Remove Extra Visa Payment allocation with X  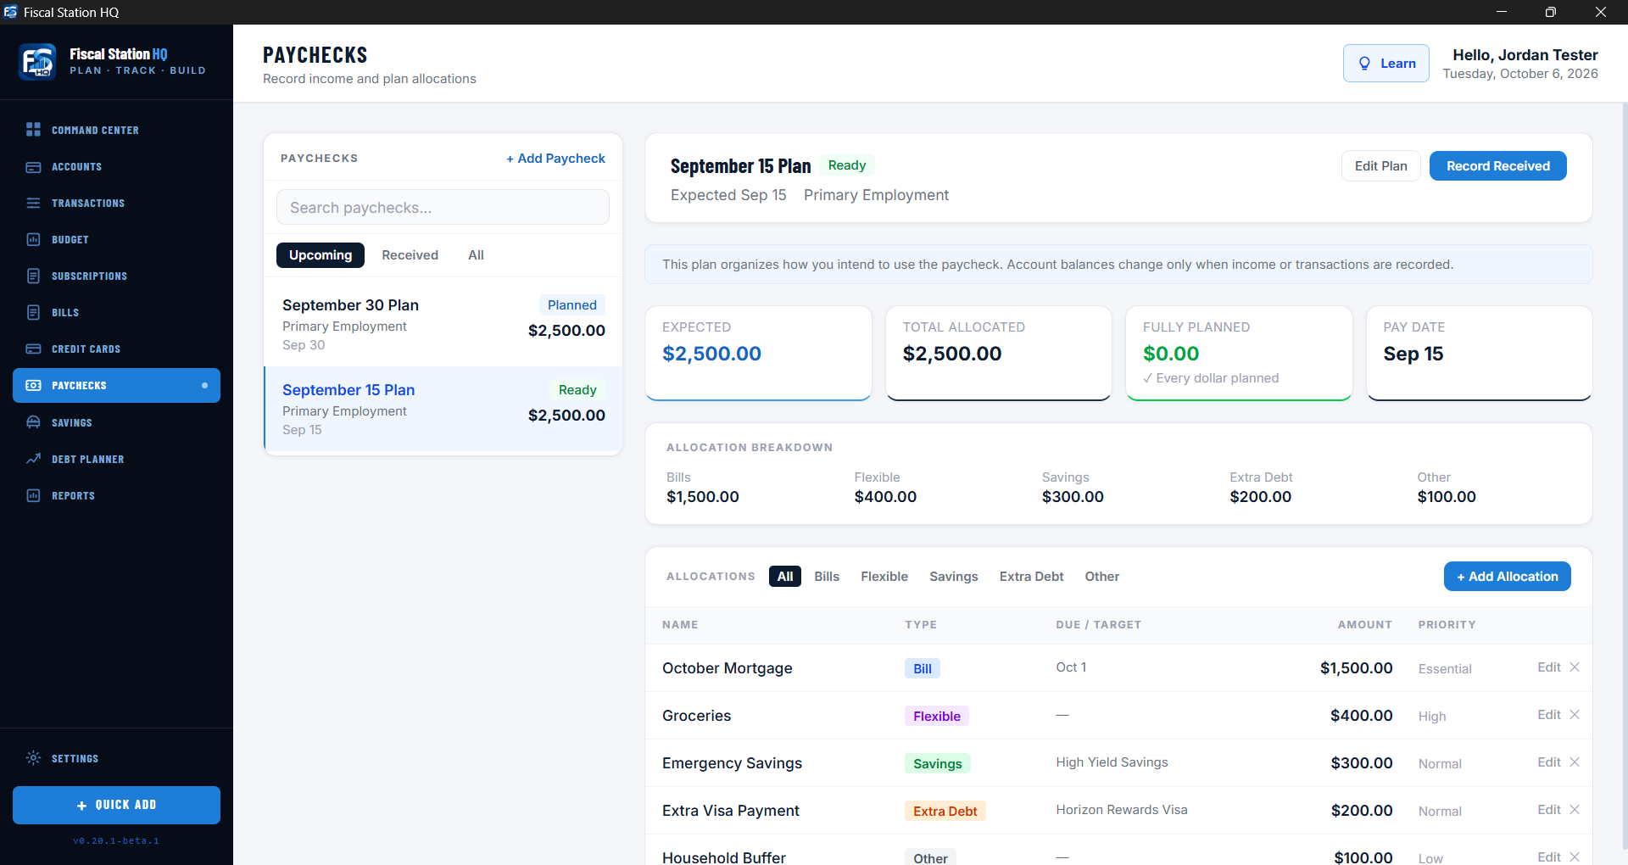1575,810
